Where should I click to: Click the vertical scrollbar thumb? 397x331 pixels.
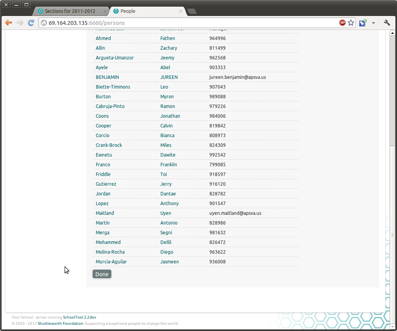[392, 89]
